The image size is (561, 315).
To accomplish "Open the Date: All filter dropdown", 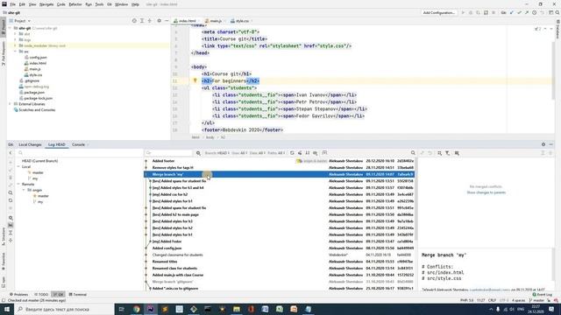I will pyautogui.click(x=257, y=153).
